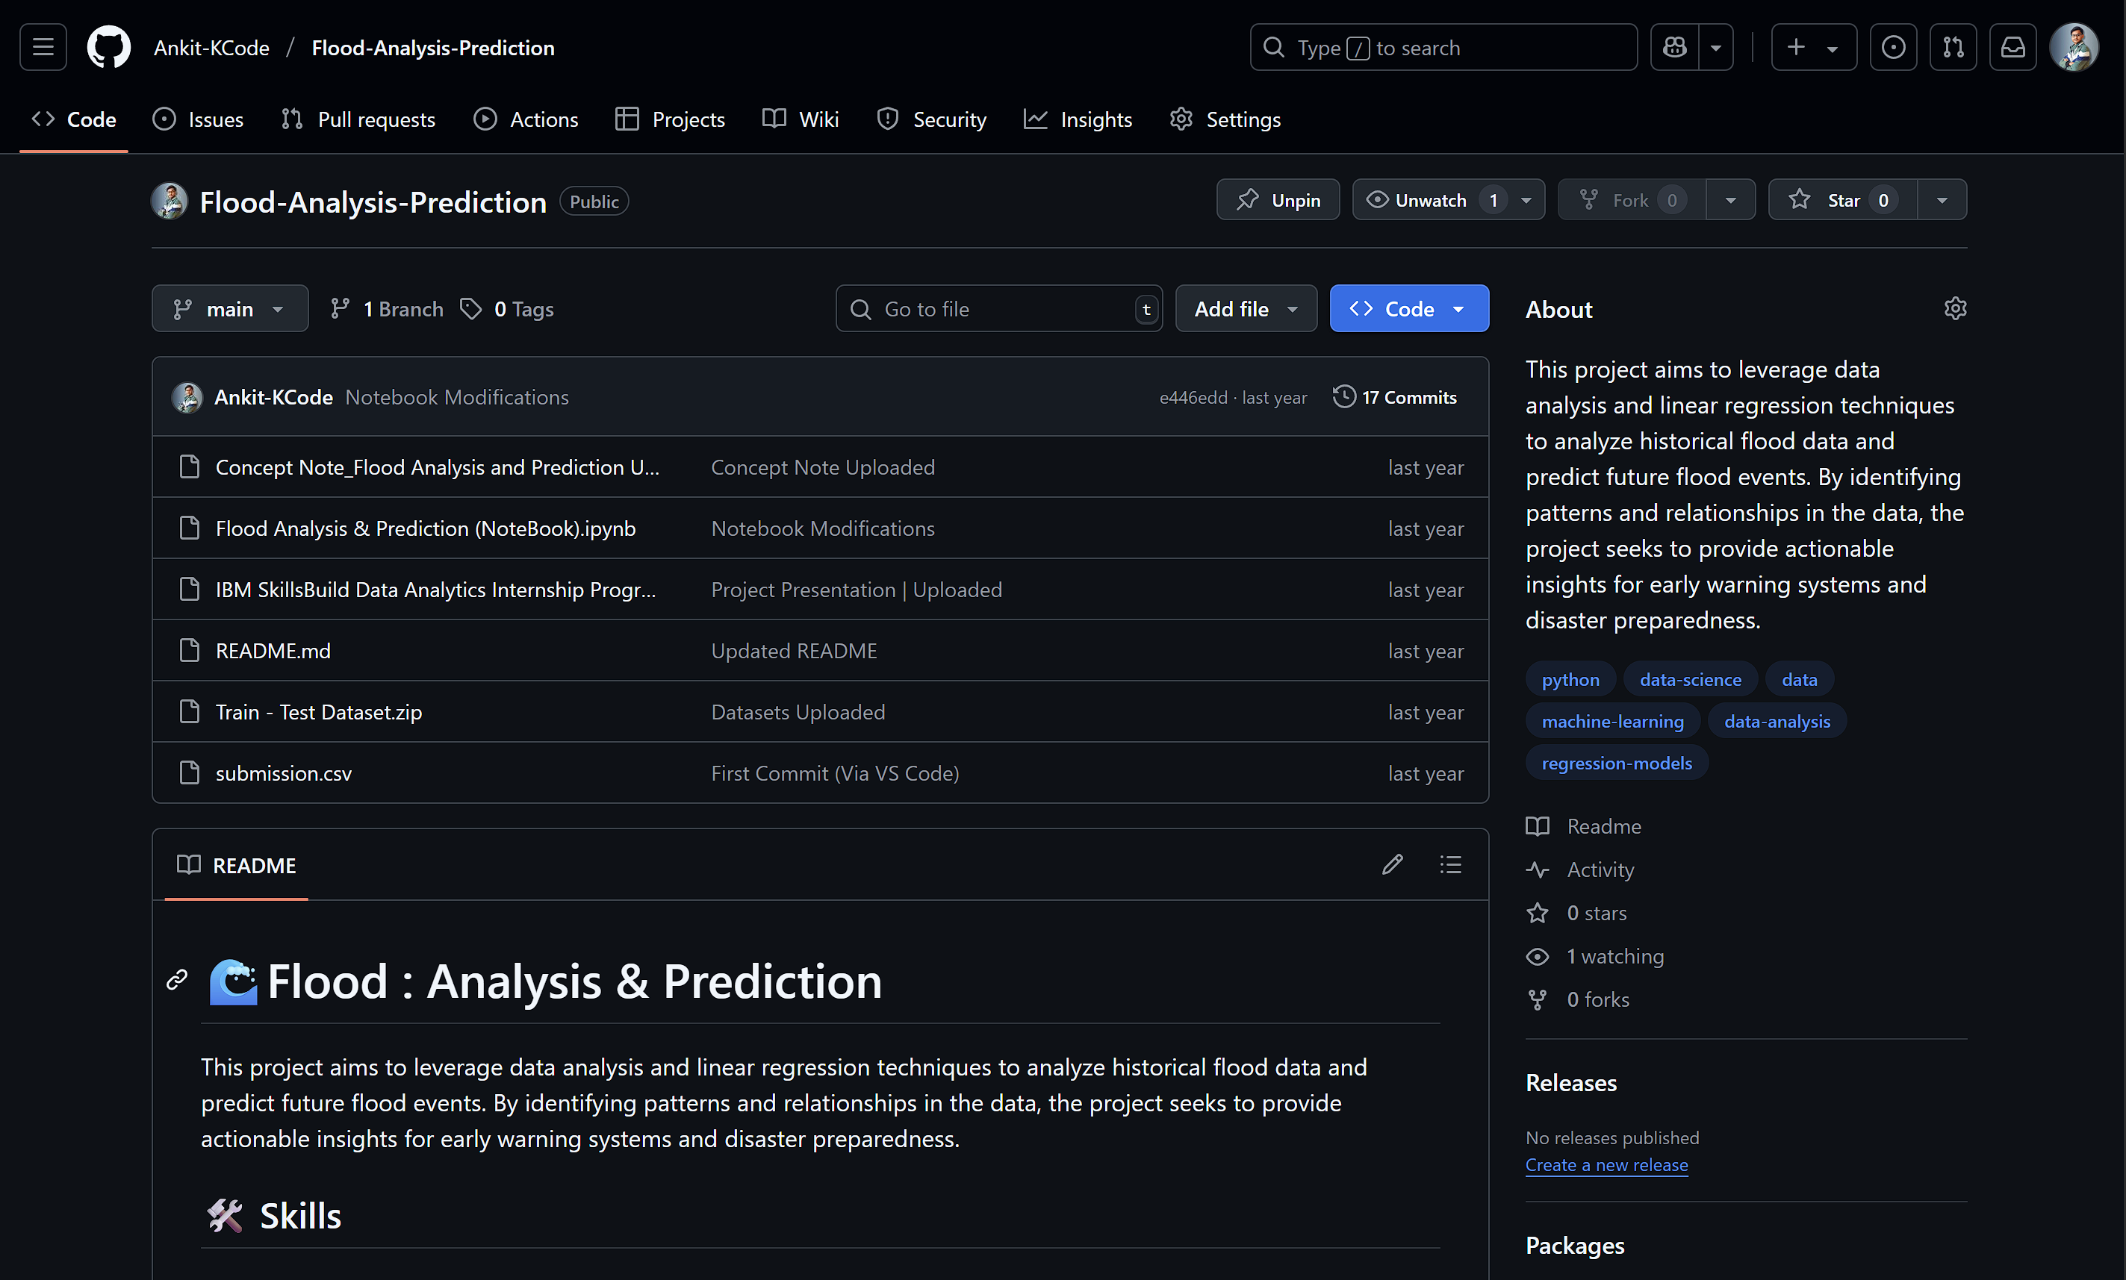Screen dimensions: 2126x1280
Task: Open the Security tab
Action: pyautogui.click(x=932, y=119)
